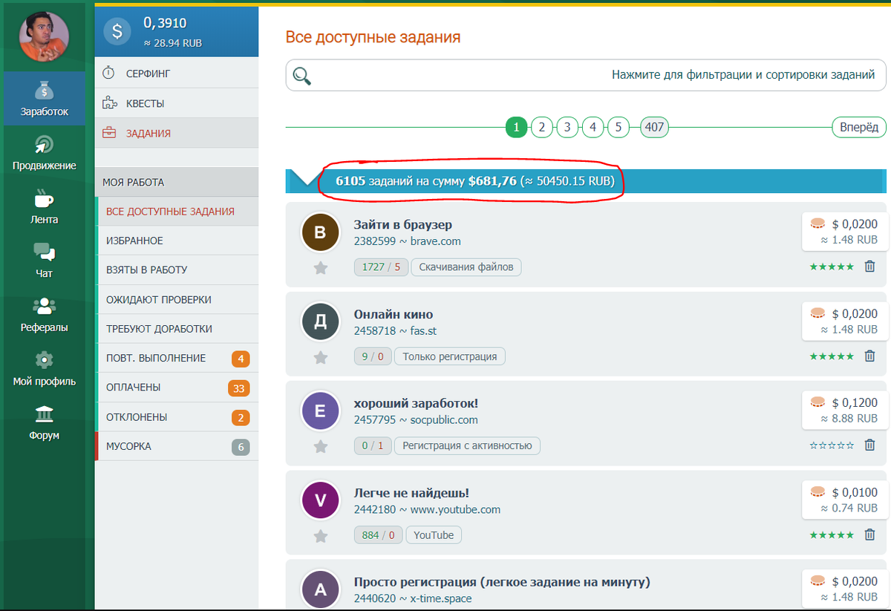Go to page 3
The width and height of the screenshot is (891, 611).
[x=567, y=128]
